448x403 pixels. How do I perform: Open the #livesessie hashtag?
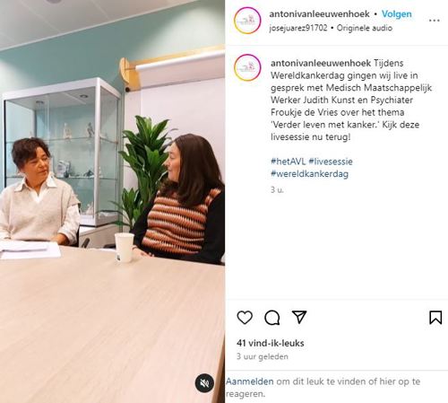[x=331, y=162]
